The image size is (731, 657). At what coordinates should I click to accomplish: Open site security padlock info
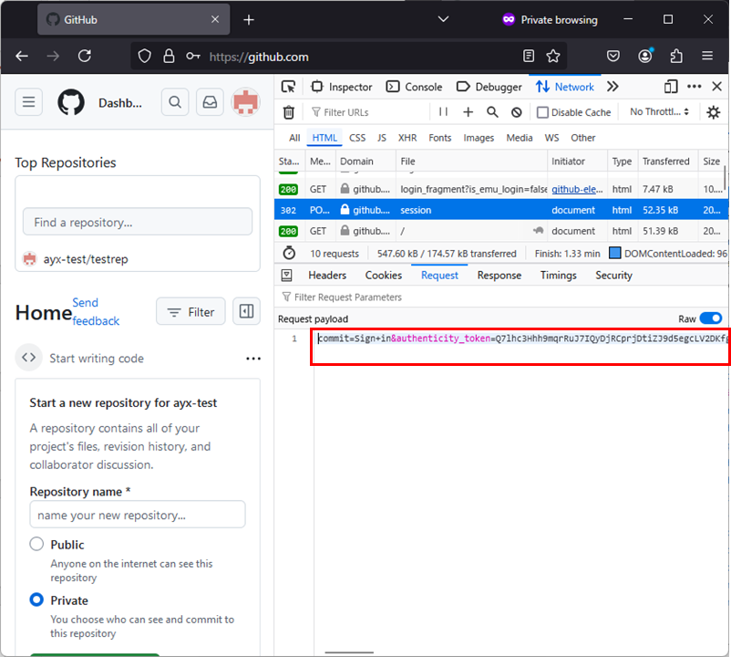point(169,57)
